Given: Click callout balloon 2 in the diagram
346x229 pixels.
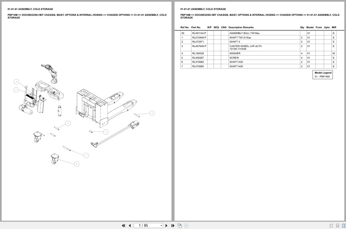Looking at the screenshot, I should [68, 123].
